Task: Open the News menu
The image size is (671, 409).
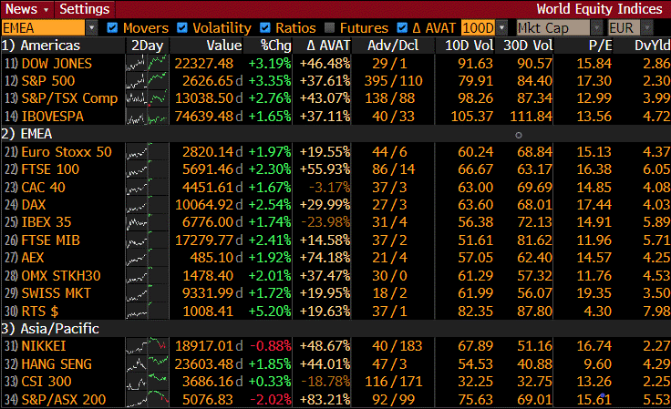Action: (26, 9)
